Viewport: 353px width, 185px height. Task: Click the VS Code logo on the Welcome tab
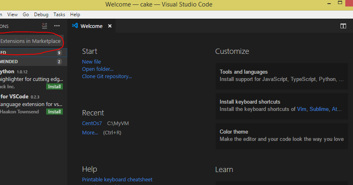coord(75,26)
